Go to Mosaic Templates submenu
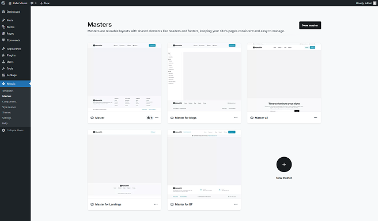 point(7,91)
